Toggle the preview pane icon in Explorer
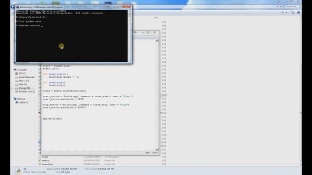The image size is (312, 175). pyautogui.click(x=292, y=13)
